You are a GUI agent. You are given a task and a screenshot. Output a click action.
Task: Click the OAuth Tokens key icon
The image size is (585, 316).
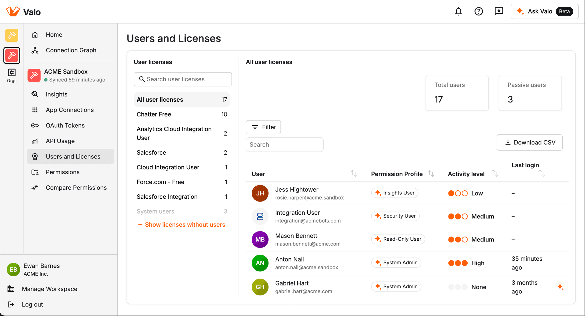35,125
